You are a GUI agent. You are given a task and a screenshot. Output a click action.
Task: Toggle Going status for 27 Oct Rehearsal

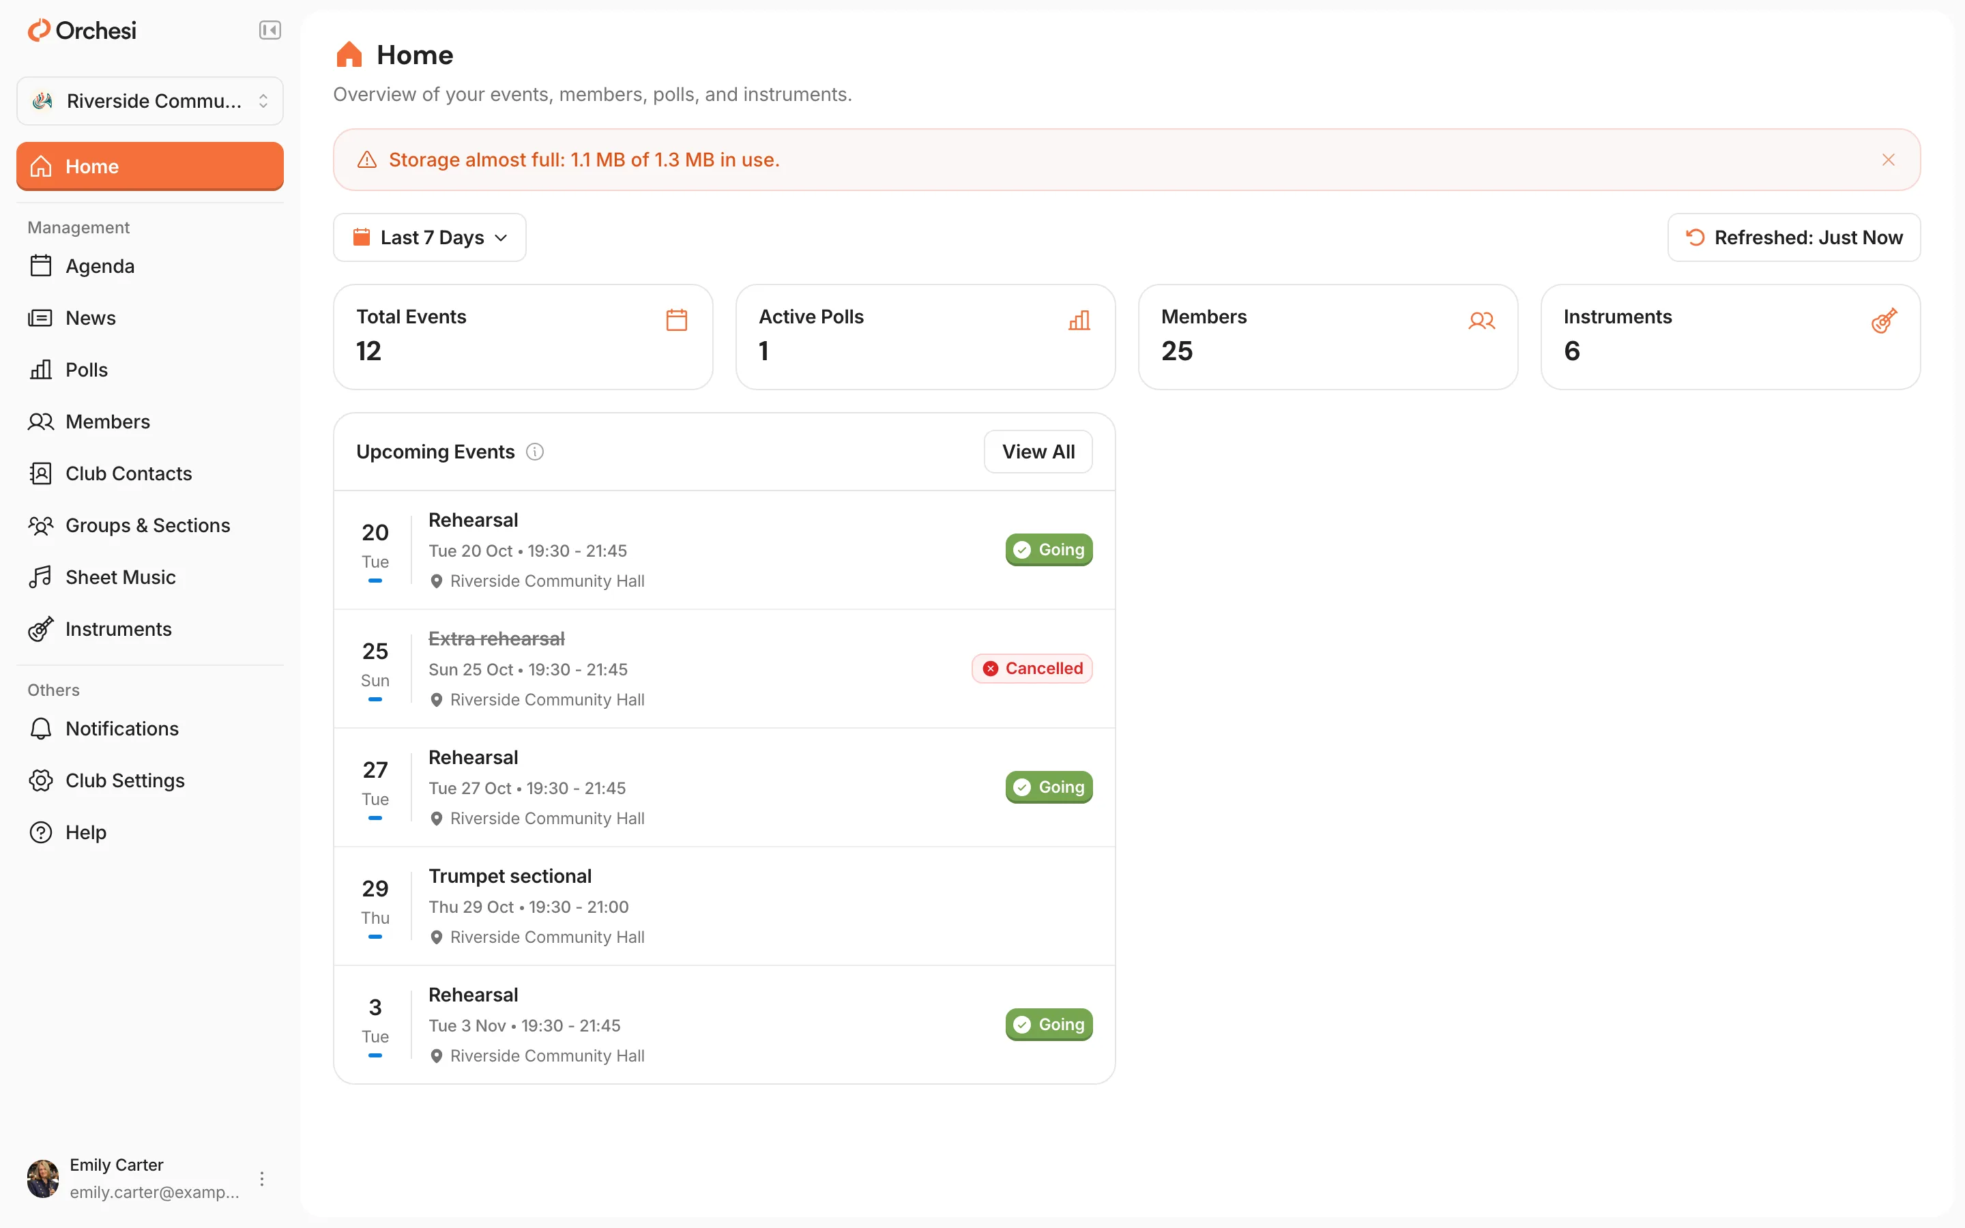[1048, 787]
